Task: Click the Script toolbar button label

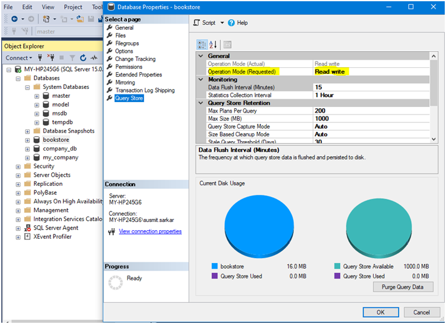Action: pyautogui.click(x=209, y=23)
